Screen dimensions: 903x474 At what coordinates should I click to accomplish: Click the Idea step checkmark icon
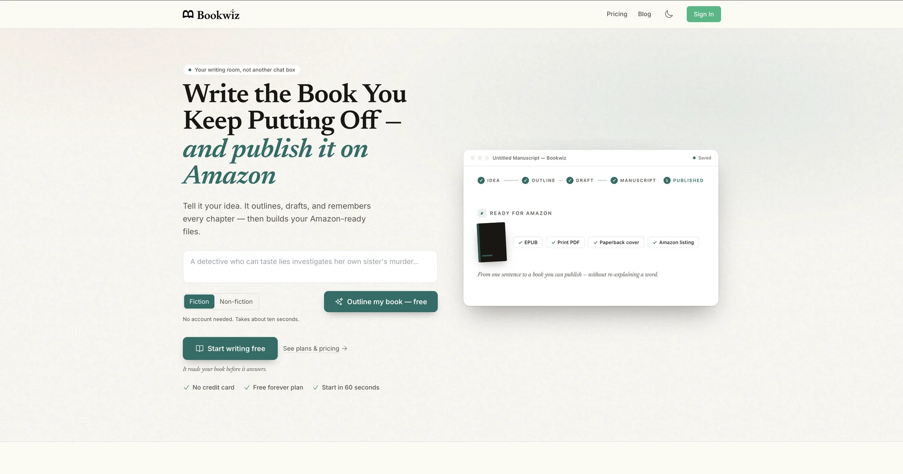[481, 180]
